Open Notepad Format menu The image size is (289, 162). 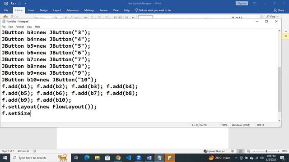pos(19,27)
